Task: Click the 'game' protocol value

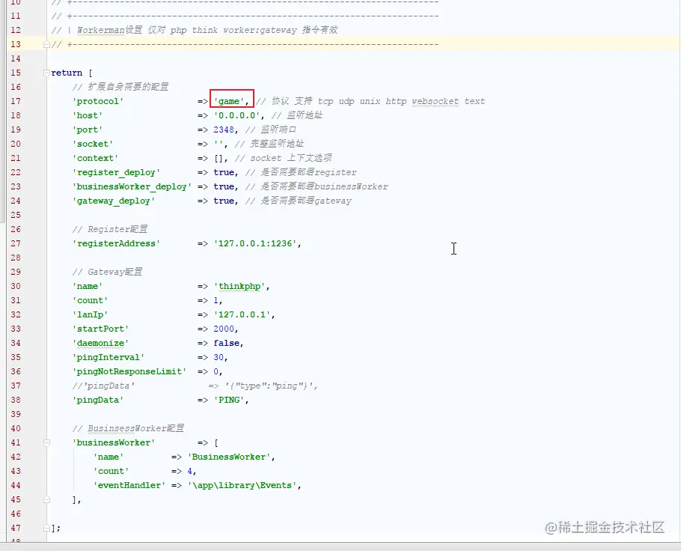Action: point(229,101)
